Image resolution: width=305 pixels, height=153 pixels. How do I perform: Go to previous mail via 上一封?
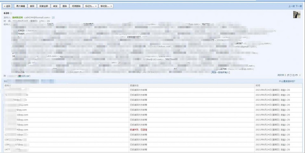(291, 6)
